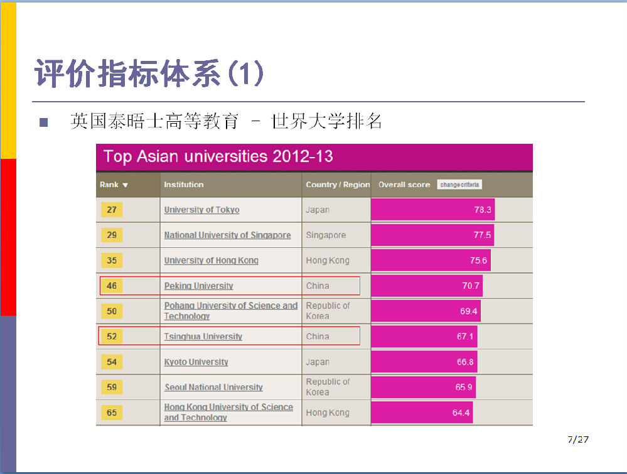Click the page number 7/27
Viewport: 627px width, 474px height.
point(578,439)
